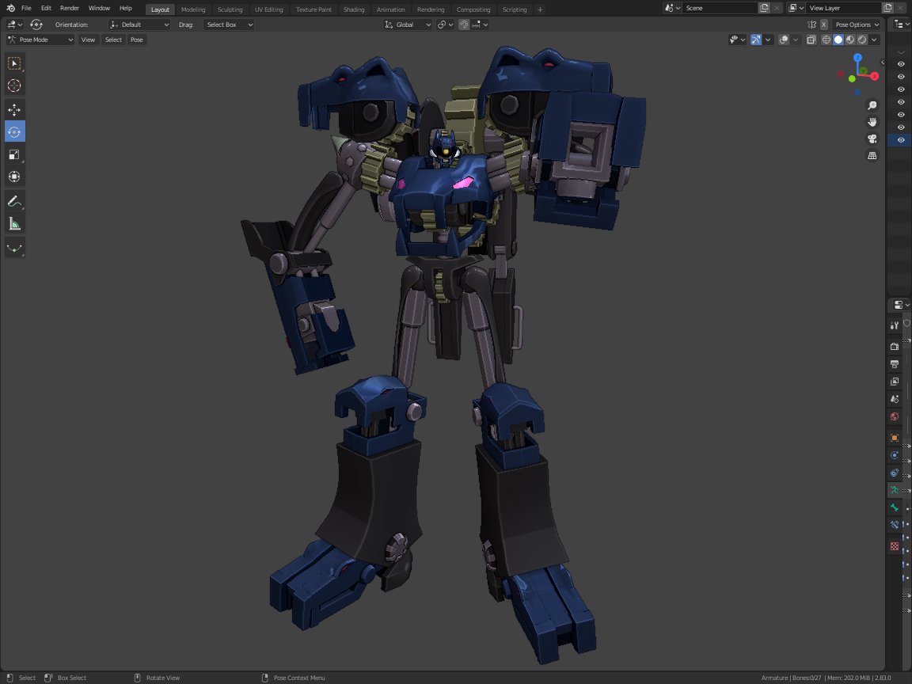
Task: Open the Render menu
Action: tap(69, 8)
